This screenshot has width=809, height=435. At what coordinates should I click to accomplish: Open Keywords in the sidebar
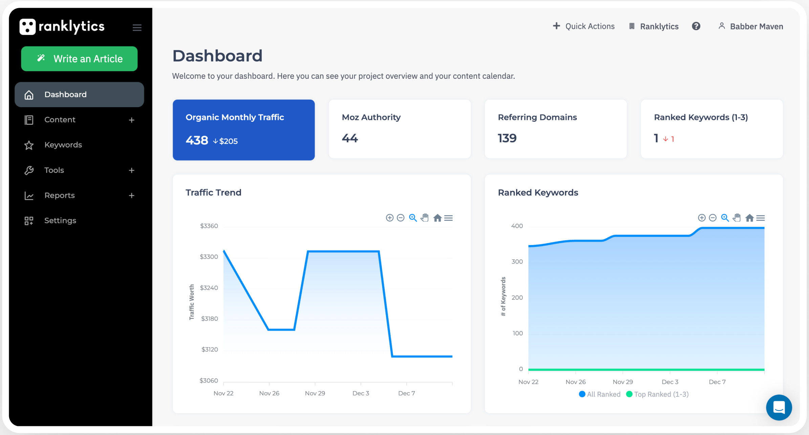[x=63, y=145]
